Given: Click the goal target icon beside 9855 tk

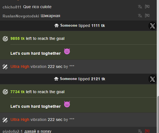Looking at the screenshot, I should pyautogui.click(x=5, y=39).
